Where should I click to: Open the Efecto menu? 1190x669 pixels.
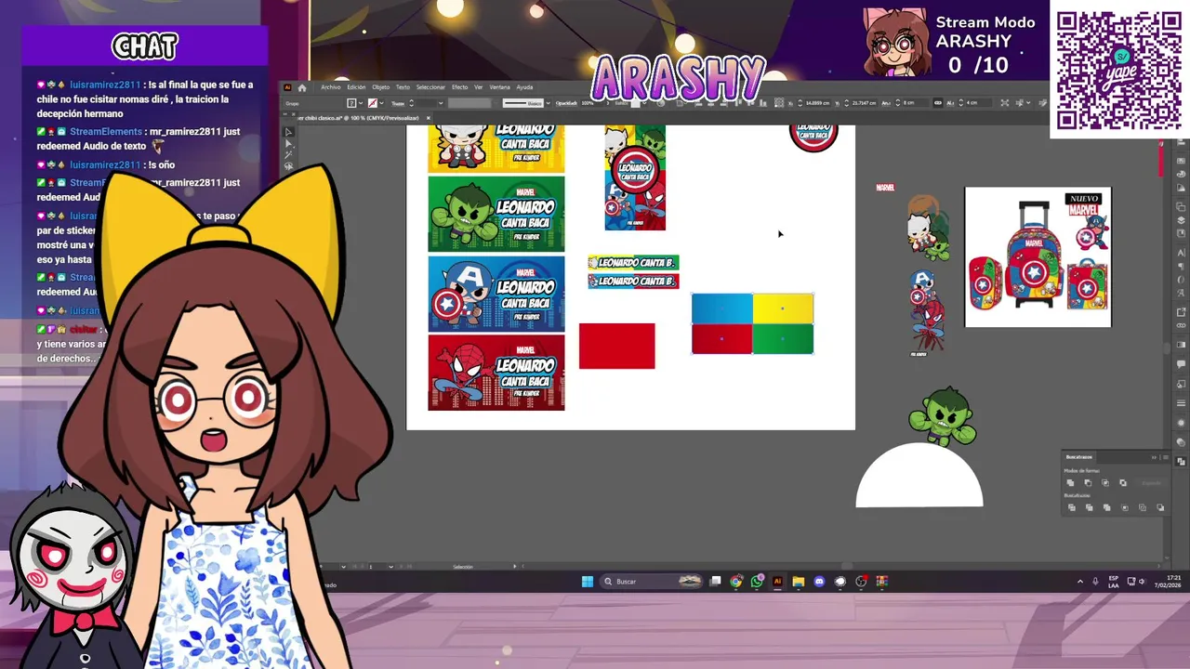coord(459,87)
